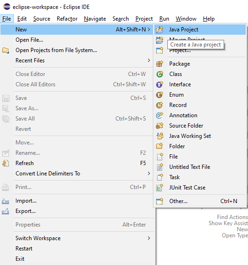Image resolution: width=248 pixels, height=265 pixels.
Task: Create a new Interface from submenu
Action: click(x=200, y=84)
